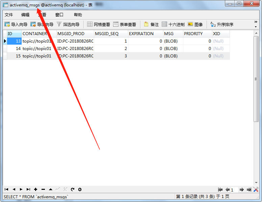Switch to Form View (表单查看)
The image size is (262, 202).
[125, 24]
